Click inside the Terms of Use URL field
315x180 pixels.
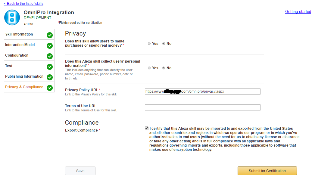coord(202,107)
